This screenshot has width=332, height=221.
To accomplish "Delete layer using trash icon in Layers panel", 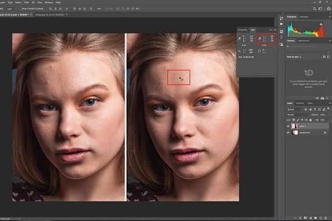I will [x=325, y=218].
